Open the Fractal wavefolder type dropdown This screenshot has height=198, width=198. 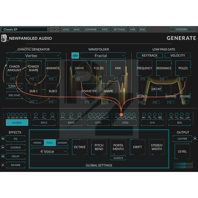[103, 55]
